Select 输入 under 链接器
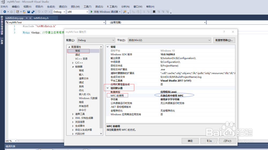 (81, 75)
